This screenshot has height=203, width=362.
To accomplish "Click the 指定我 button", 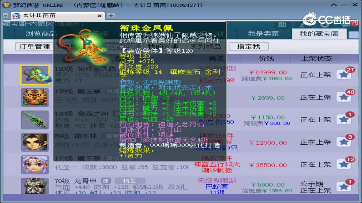I will pos(249,47).
